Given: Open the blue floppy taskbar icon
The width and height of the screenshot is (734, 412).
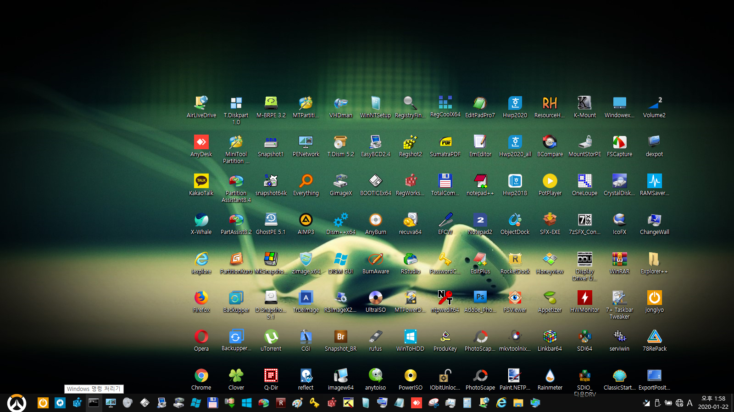Looking at the screenshot, I should [213, 403].
